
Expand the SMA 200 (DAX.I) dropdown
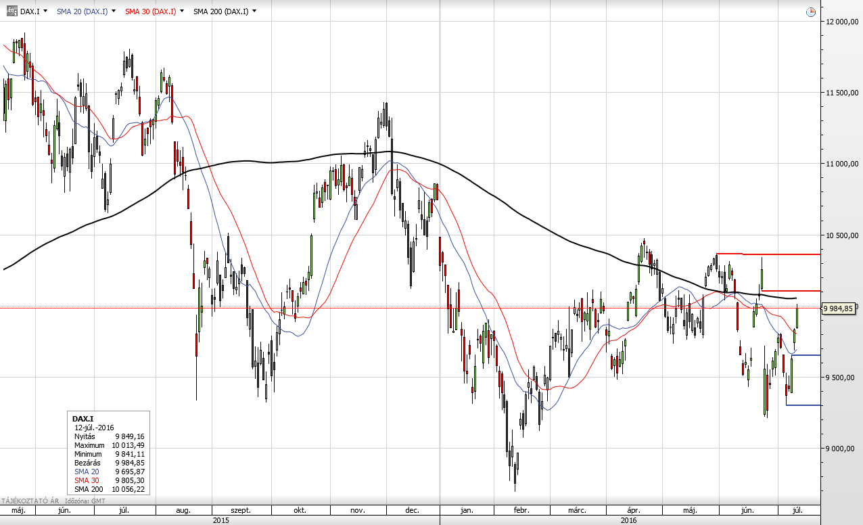pyautogui.click(x=254, y=12)
